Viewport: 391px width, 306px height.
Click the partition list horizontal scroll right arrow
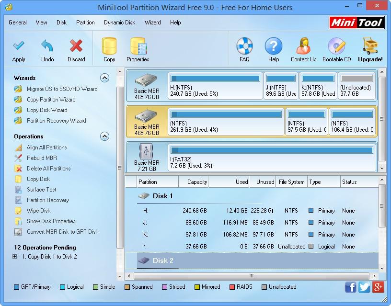375,276
